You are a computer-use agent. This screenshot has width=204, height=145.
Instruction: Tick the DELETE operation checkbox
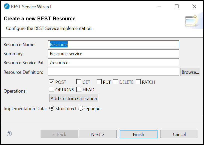coord(115,82)
